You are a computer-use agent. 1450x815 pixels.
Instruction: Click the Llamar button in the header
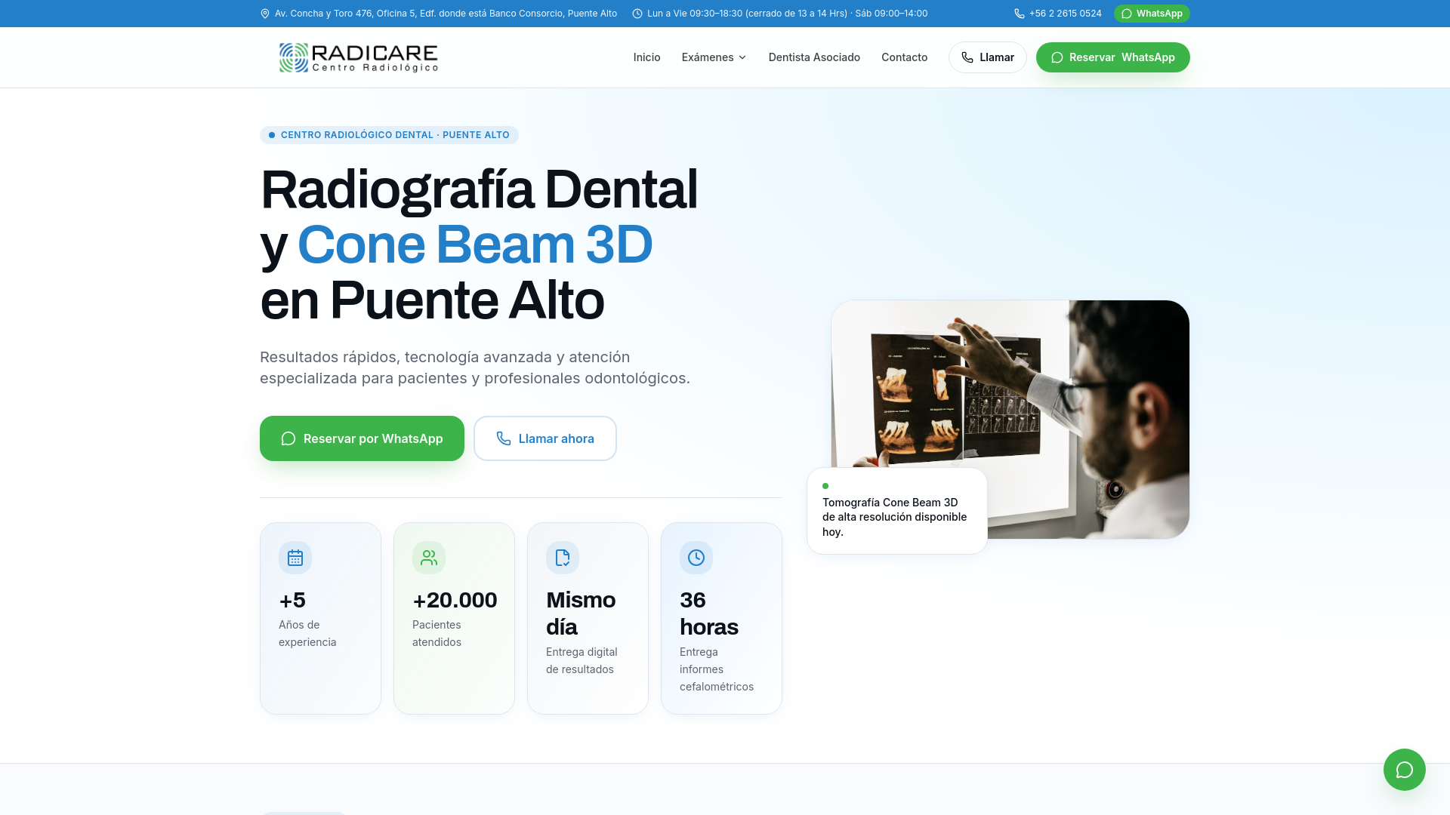point(987,57)
